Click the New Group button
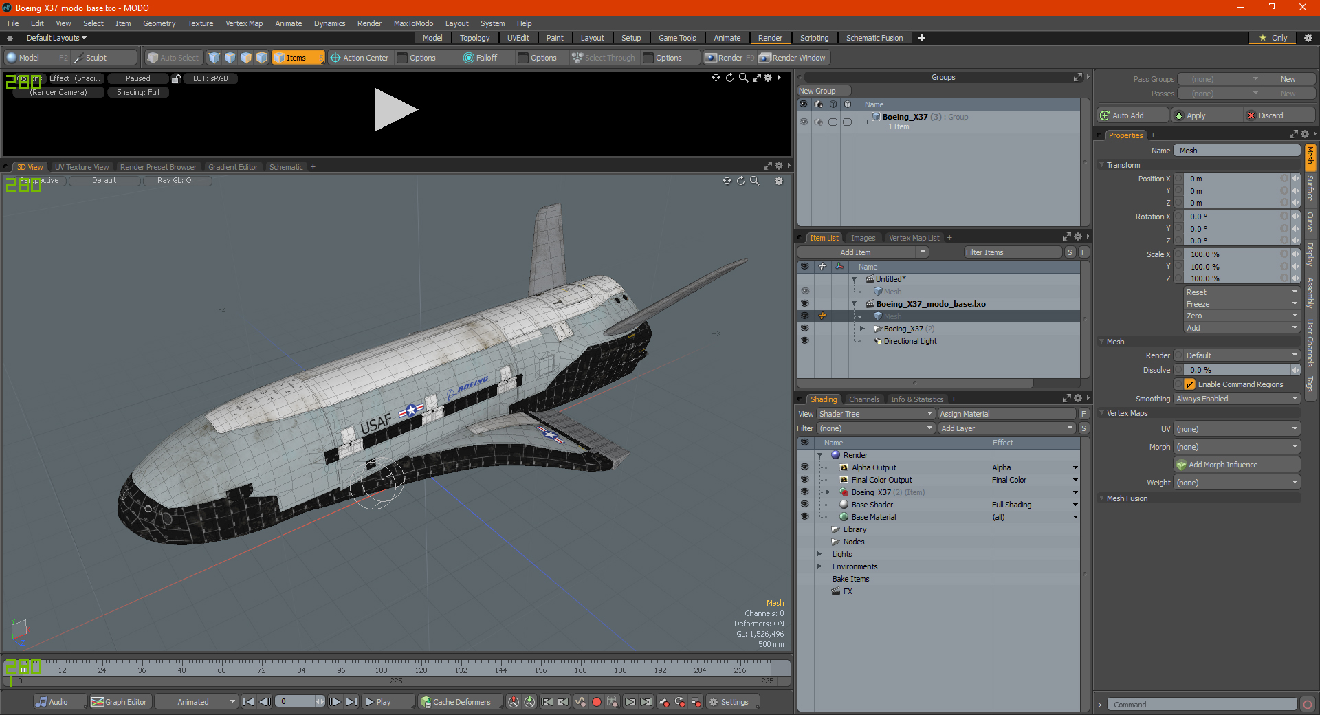 click(824, 91)
